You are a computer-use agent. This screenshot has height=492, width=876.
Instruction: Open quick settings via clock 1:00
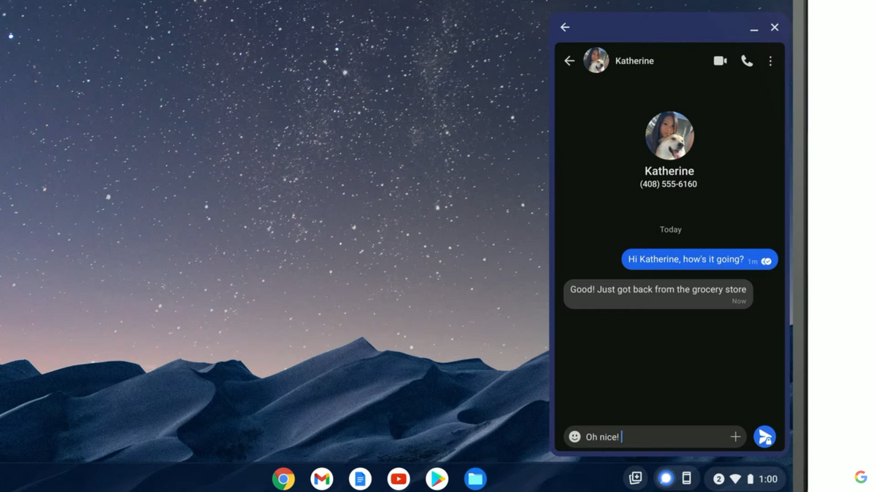click(x=768, y=479)
